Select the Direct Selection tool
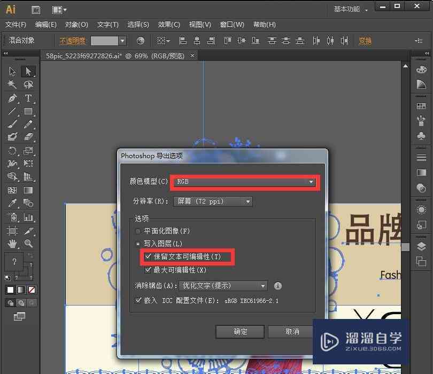Screen dimensions: 433x374 pyautogui.click(x=28, y=71)
